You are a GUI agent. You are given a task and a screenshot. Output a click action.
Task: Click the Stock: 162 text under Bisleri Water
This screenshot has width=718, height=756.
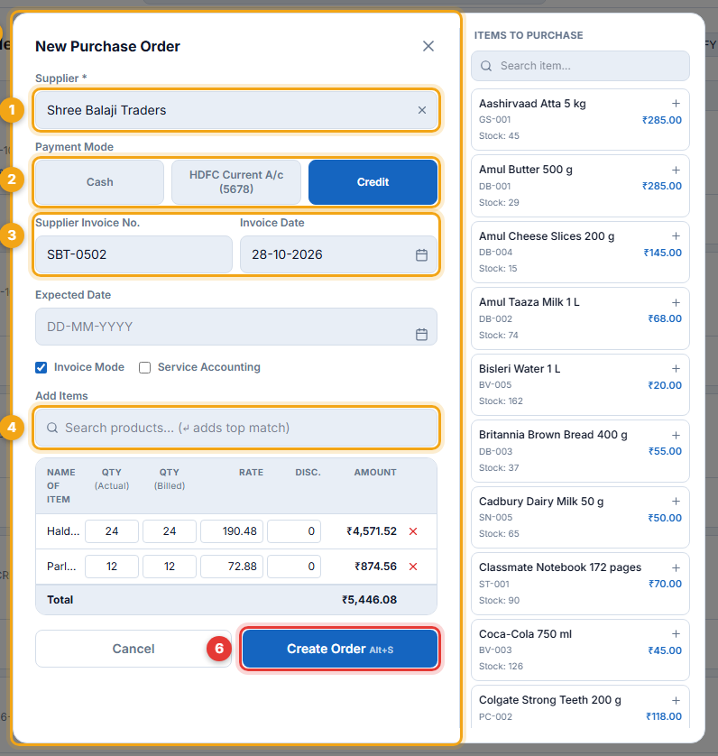(501, 401)
